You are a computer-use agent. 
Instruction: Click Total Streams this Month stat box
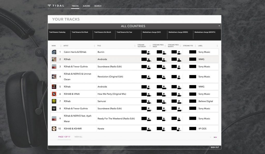(x=104, y=35)
